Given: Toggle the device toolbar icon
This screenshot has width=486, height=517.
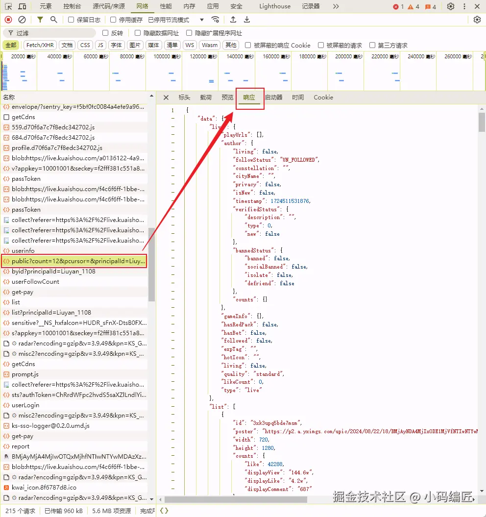Looking at the screenshot, I should [x=22, y=6].
